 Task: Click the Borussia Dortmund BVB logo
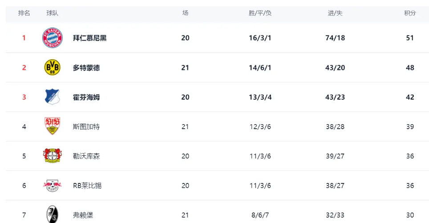tap(52, 68)
